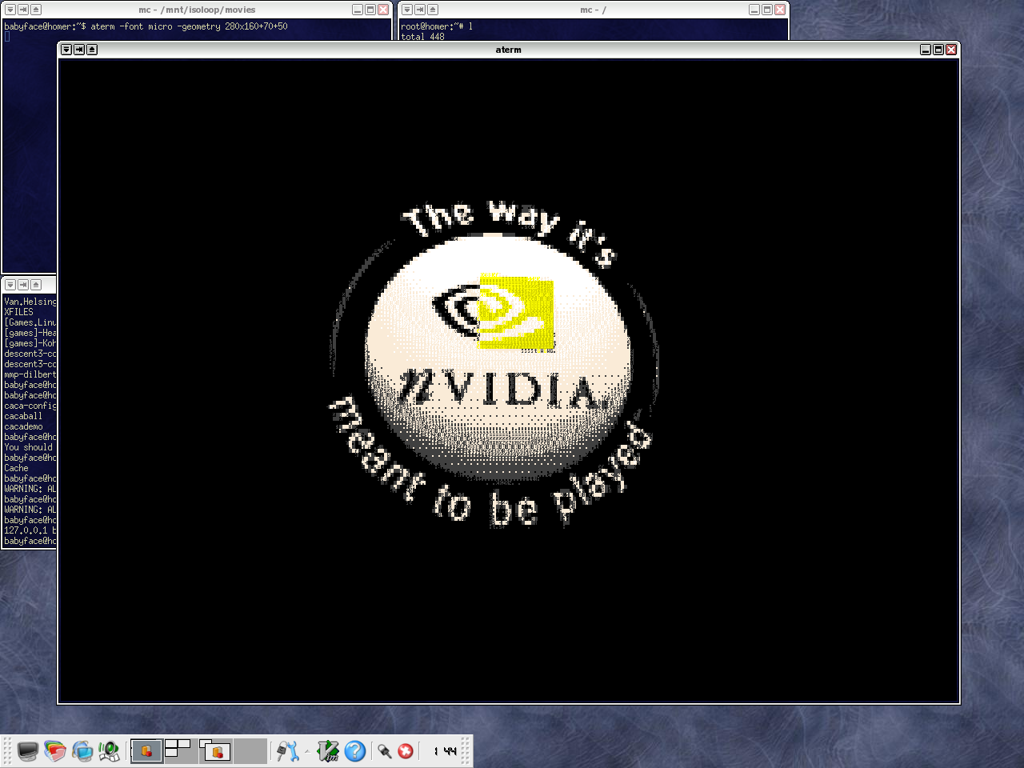Screen dimensions: 1024x768
Task: Close the mc movies window
Action: (383, 10)
